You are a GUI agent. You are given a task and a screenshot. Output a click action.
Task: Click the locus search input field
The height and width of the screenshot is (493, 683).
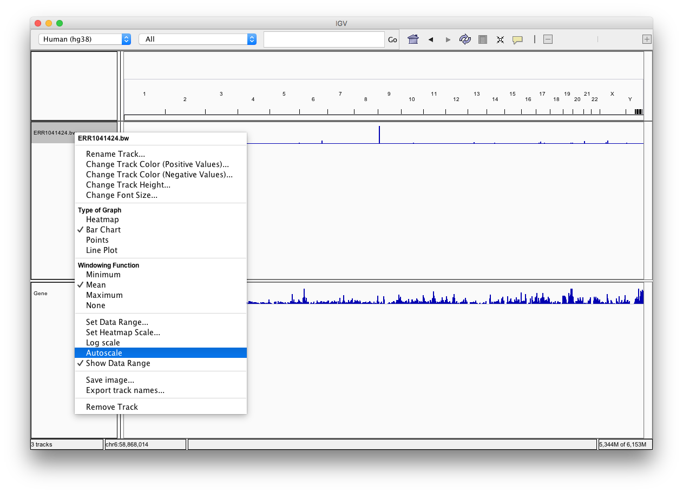tap(324, 39)
